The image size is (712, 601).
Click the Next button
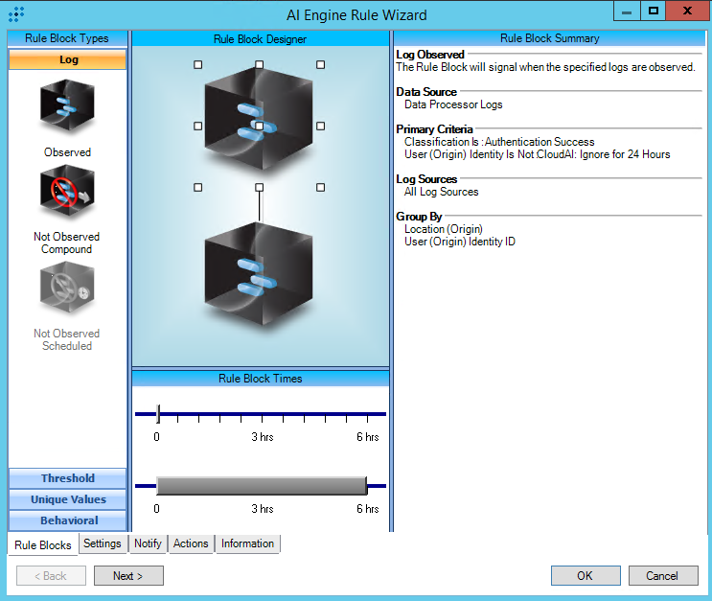tap(128, 576)
